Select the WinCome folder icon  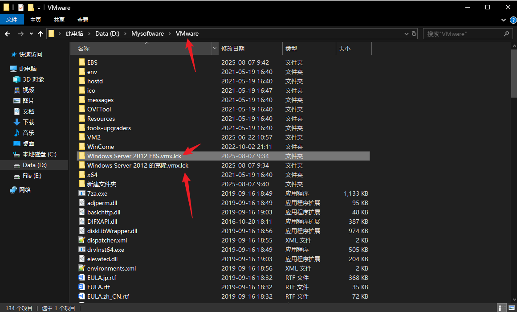pos(82,146)
